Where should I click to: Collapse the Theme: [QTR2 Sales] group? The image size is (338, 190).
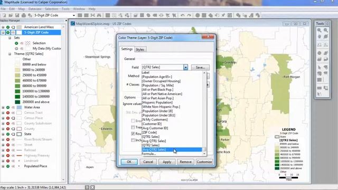click(x=10, y=54)
